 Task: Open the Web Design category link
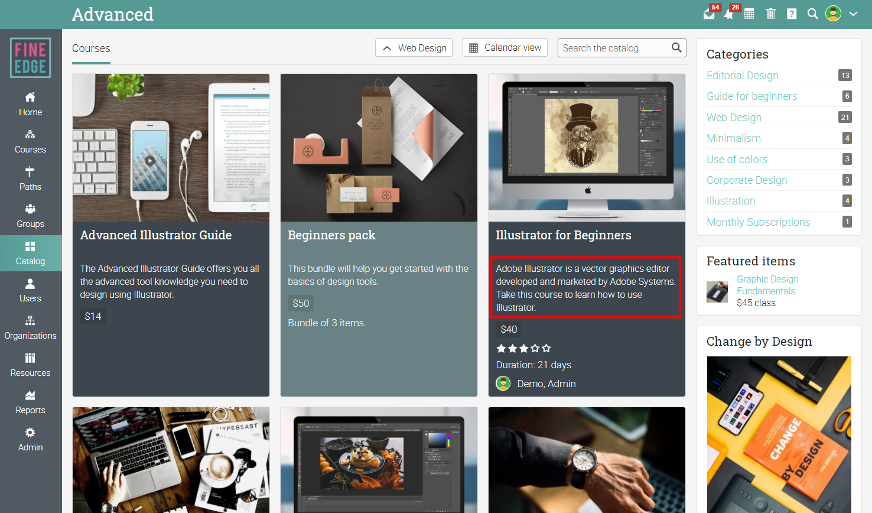coord(734,118)
